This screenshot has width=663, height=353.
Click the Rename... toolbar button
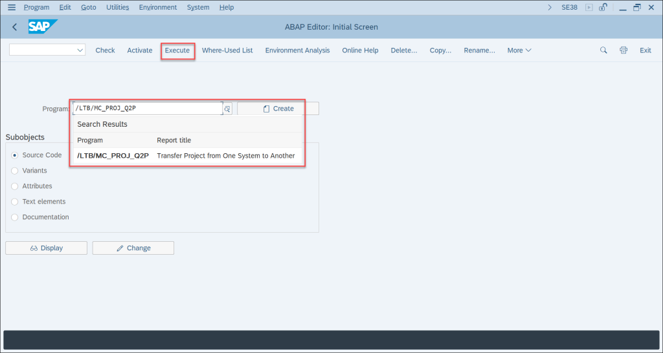click(x=480, y=50)
